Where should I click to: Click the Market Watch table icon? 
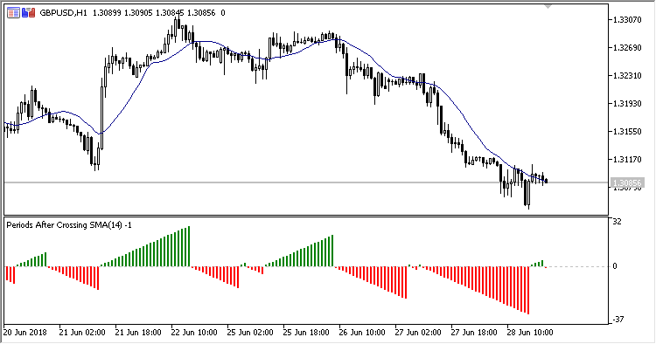click(x=13, y=13)
